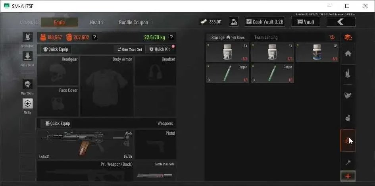Select the house category in storage sidebar
Screen dimensions: 375x186
(x=348, y=54)
